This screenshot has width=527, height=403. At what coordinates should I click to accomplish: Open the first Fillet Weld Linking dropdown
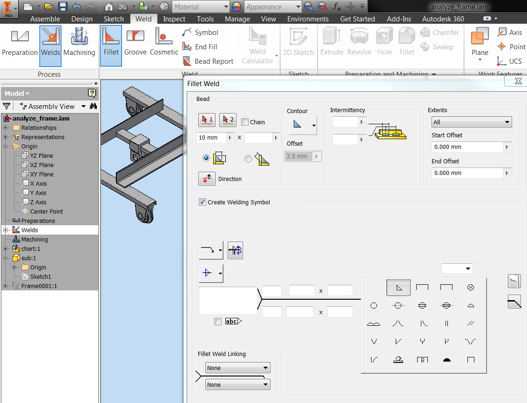tap(237, 368)
